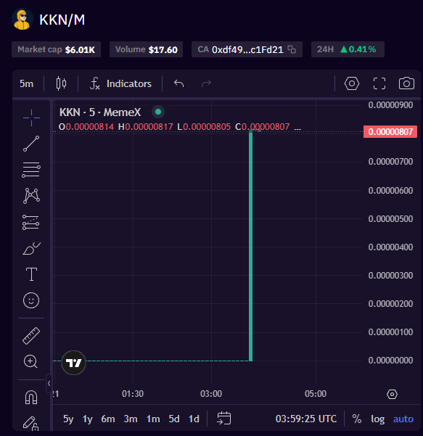Open the Fibonacci retracement tools
This screenshot has height=436, width=423.
31,170
